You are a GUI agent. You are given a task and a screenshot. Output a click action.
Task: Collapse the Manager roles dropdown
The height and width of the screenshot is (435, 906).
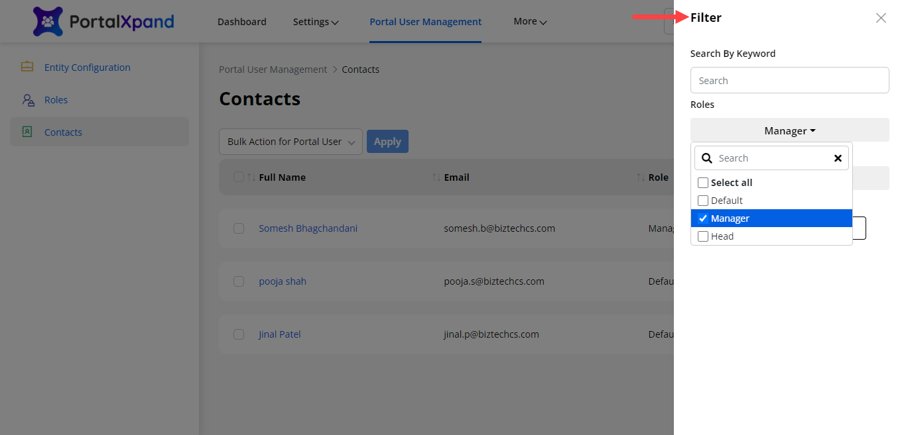pos(789,130)
